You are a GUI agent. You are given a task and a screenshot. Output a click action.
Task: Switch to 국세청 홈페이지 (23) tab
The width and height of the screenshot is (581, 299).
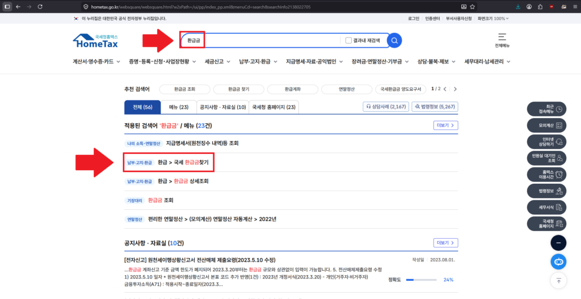[x=274, y=107]
